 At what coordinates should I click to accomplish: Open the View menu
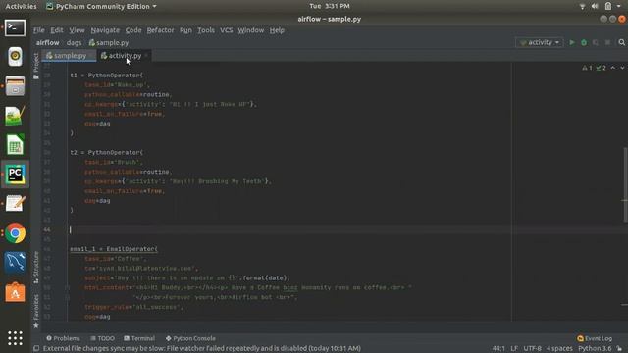click(x=77, y=30)
